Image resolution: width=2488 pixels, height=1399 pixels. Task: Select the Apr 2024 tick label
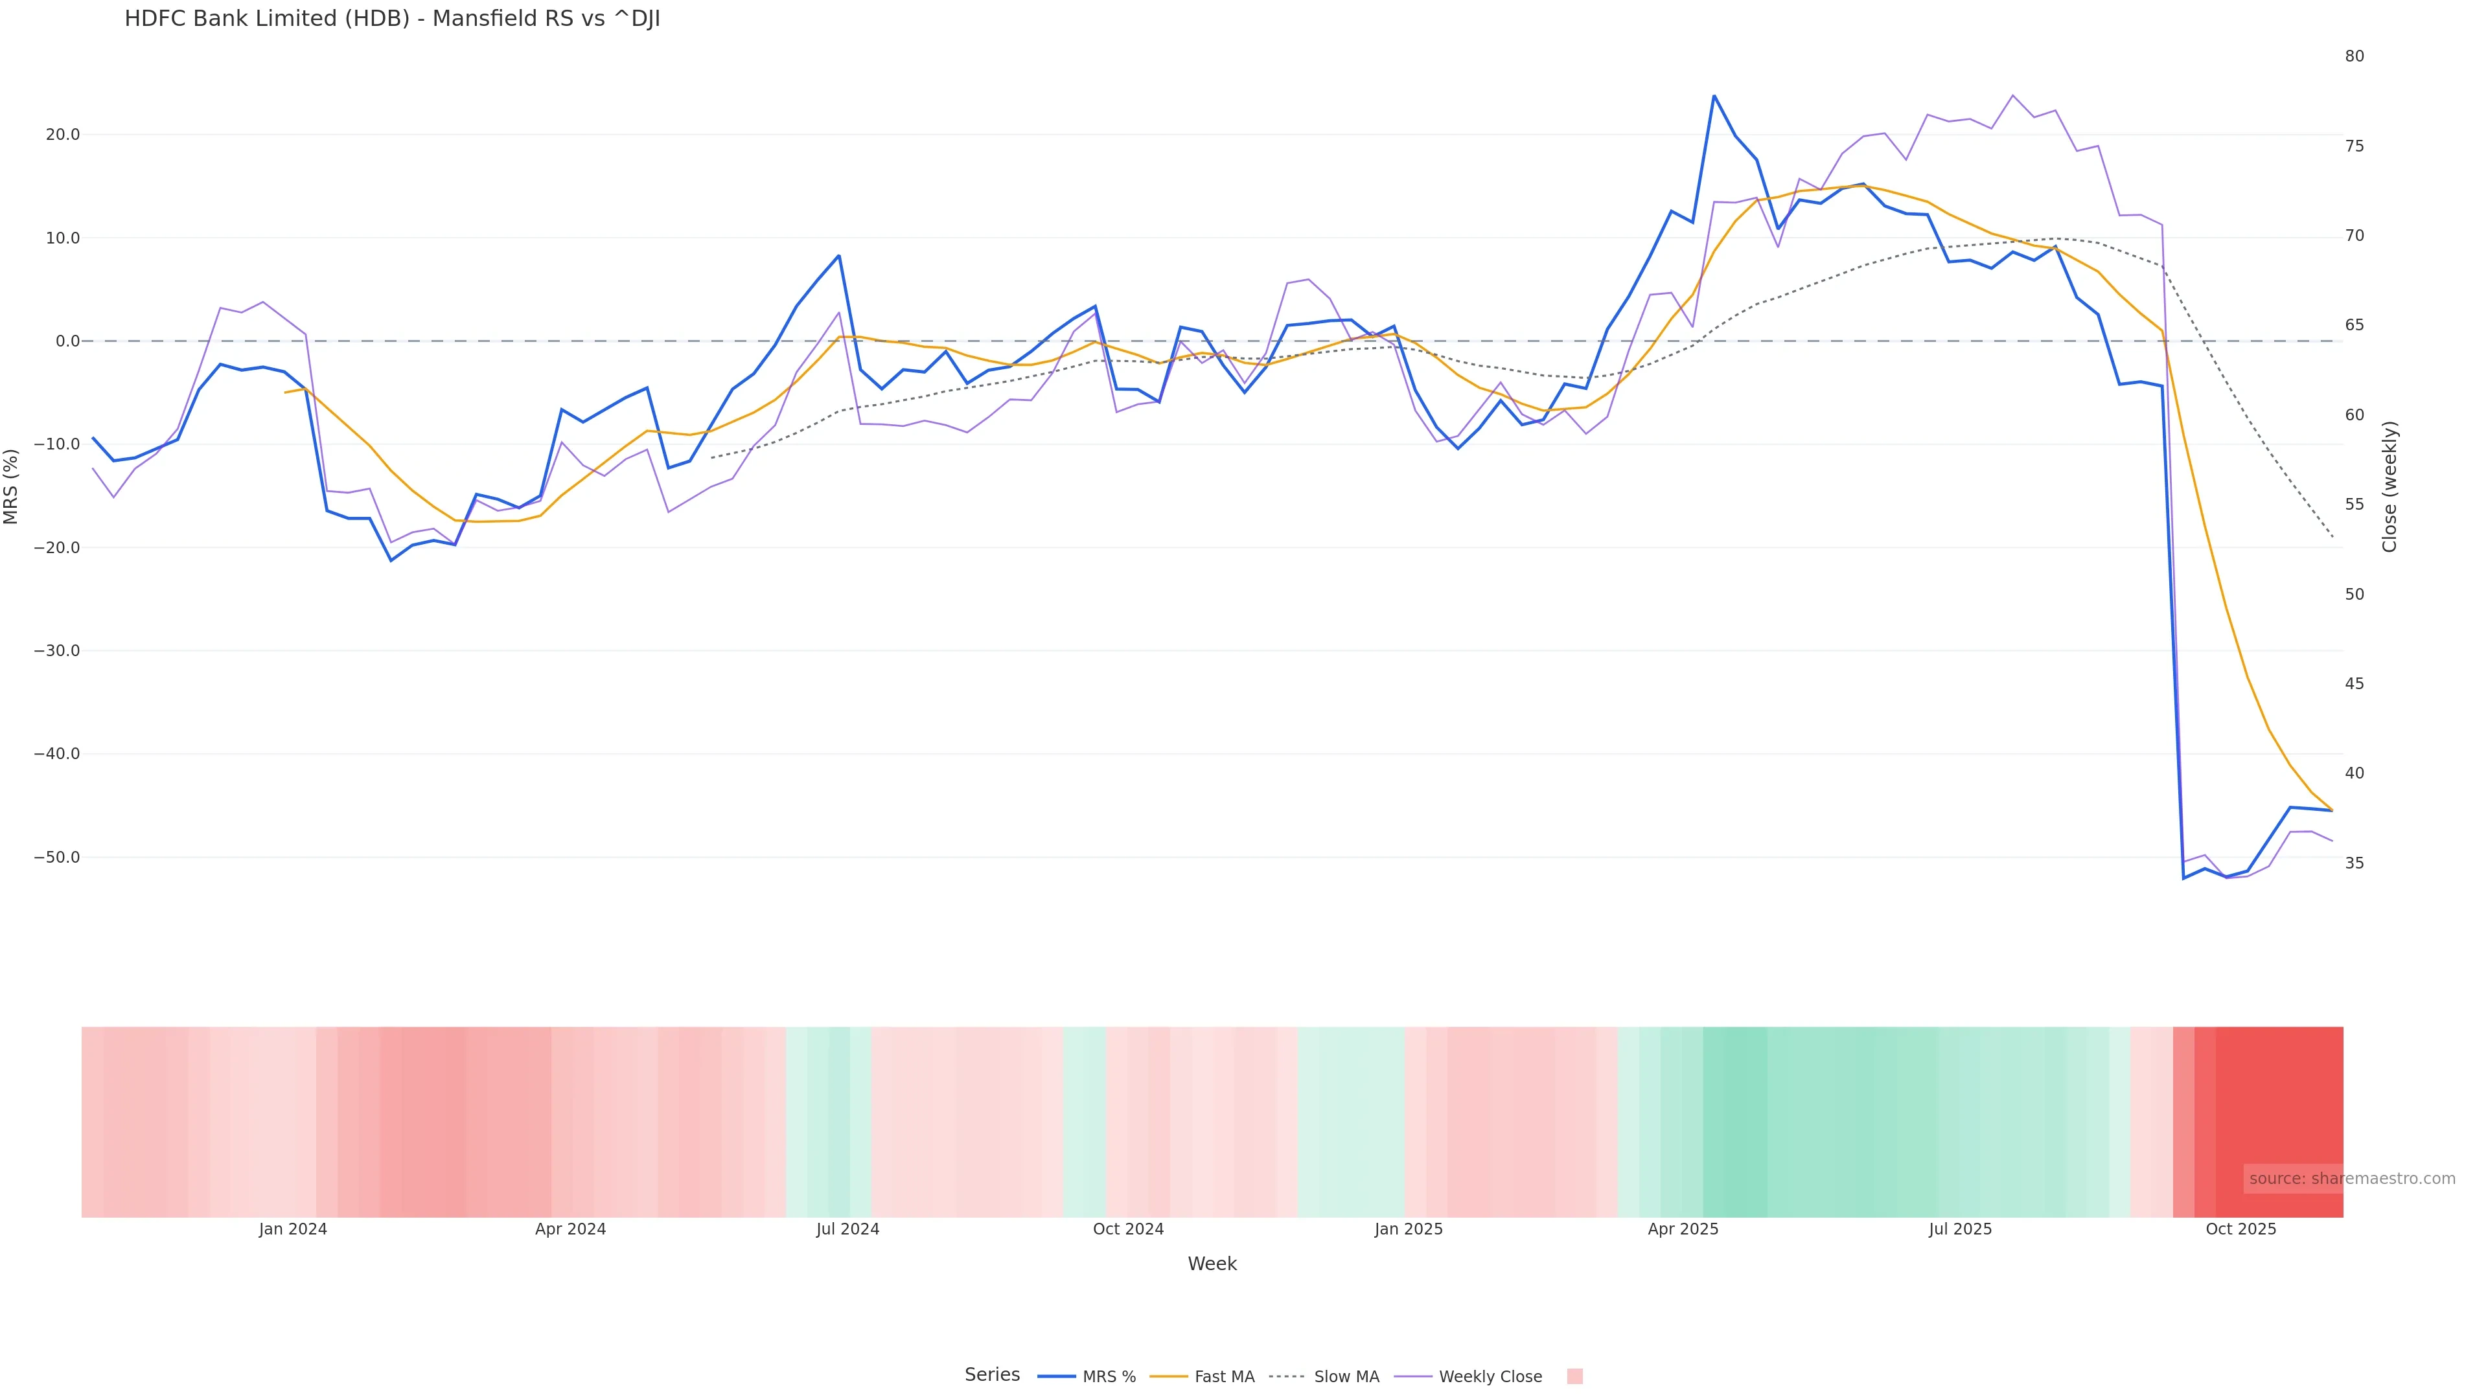570,1229
